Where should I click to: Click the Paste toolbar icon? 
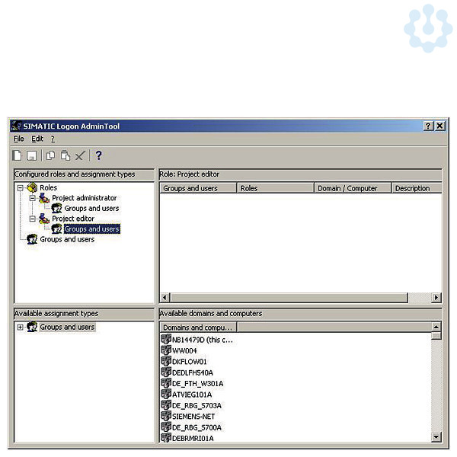pos(66,155)
